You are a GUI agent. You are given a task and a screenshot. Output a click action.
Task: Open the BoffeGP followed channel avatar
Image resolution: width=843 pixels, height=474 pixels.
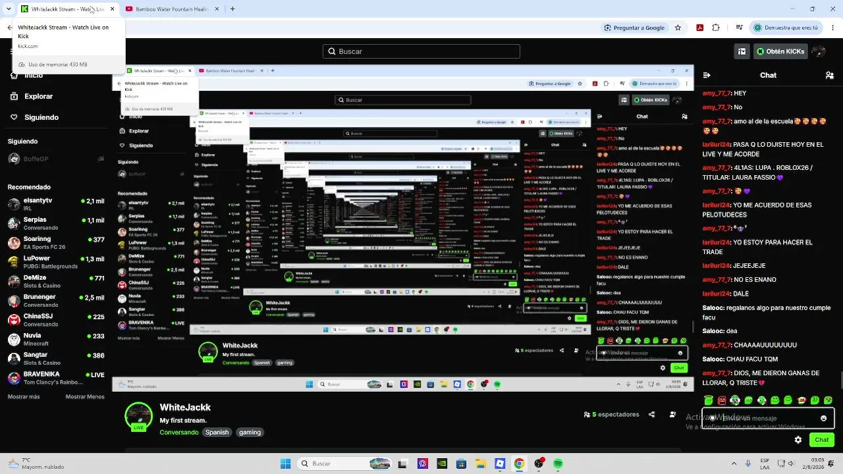click(x=14, y=159)
